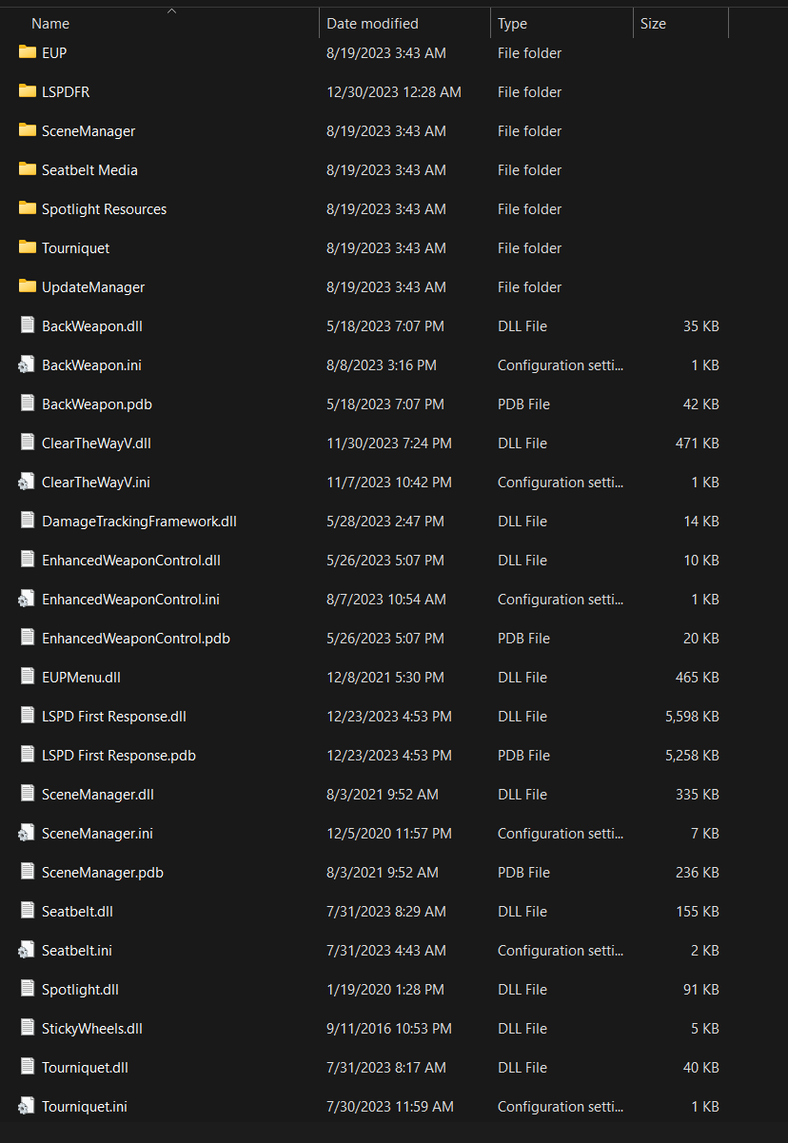Click the LSPDFR folder icon

[x=27, y=91]
